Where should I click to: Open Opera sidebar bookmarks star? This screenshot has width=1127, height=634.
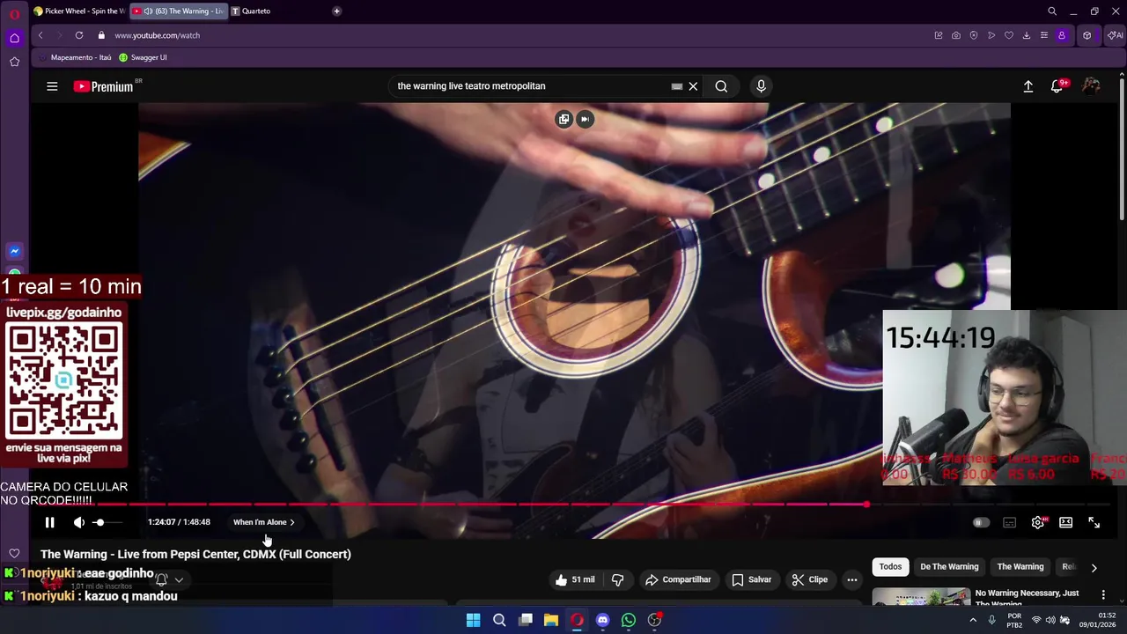(14, 62)
